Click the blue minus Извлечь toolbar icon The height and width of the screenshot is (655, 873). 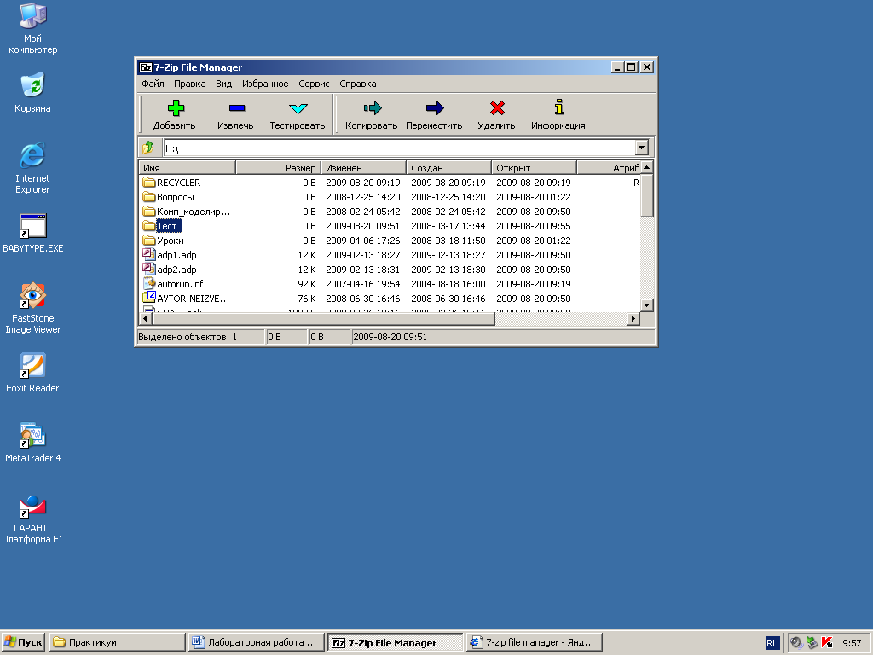point(237,108)
